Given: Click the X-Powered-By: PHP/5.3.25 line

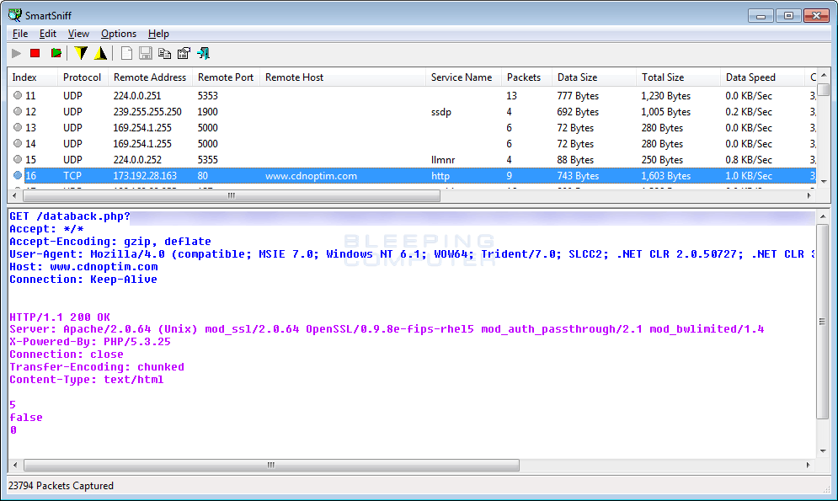Looking at the screenshot, I should click(x=90, y=342).
